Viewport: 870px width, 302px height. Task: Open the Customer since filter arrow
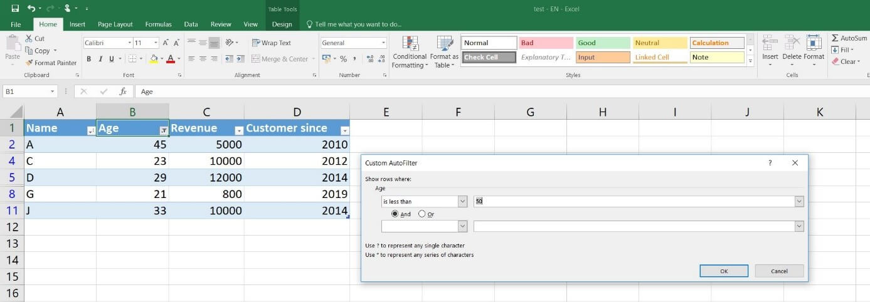point(344,131)
